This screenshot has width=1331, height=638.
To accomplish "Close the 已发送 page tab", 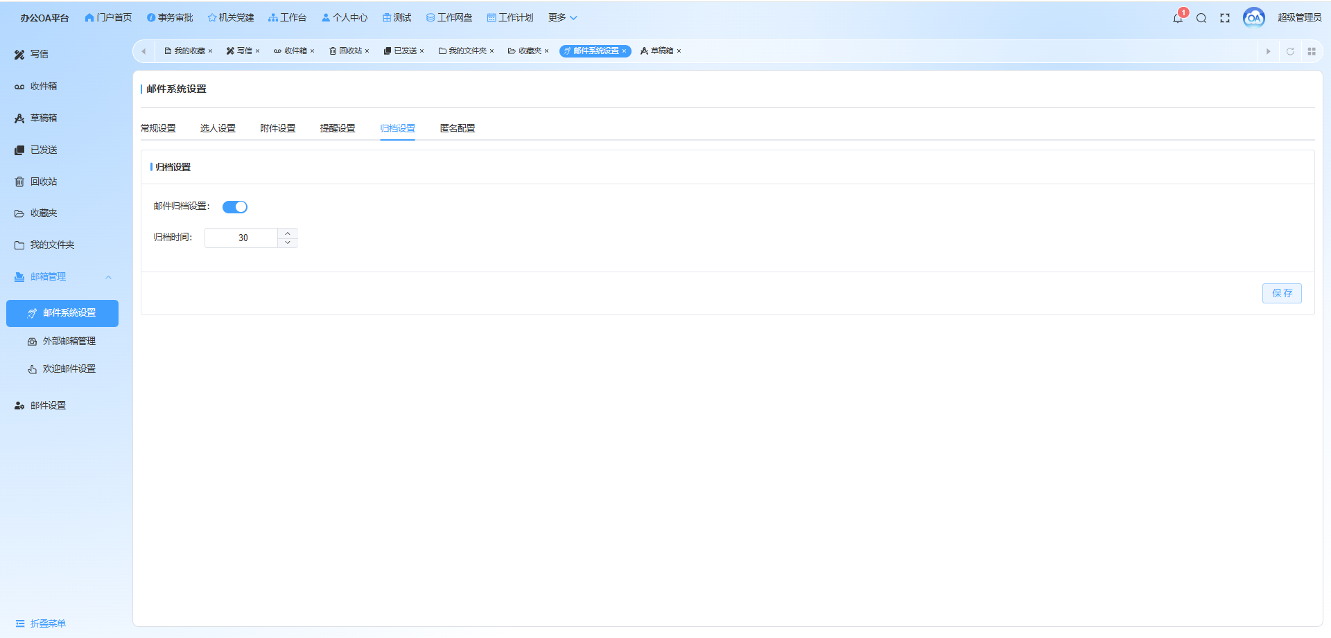I will (x=421, y=51).
